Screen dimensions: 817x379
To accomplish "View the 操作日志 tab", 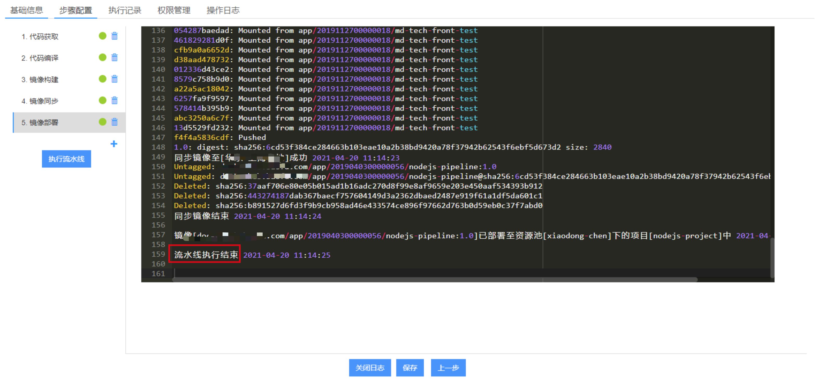I will coord(223,10).
